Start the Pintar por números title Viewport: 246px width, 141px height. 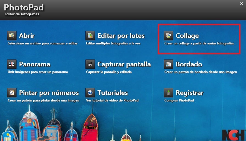[49, 93]
